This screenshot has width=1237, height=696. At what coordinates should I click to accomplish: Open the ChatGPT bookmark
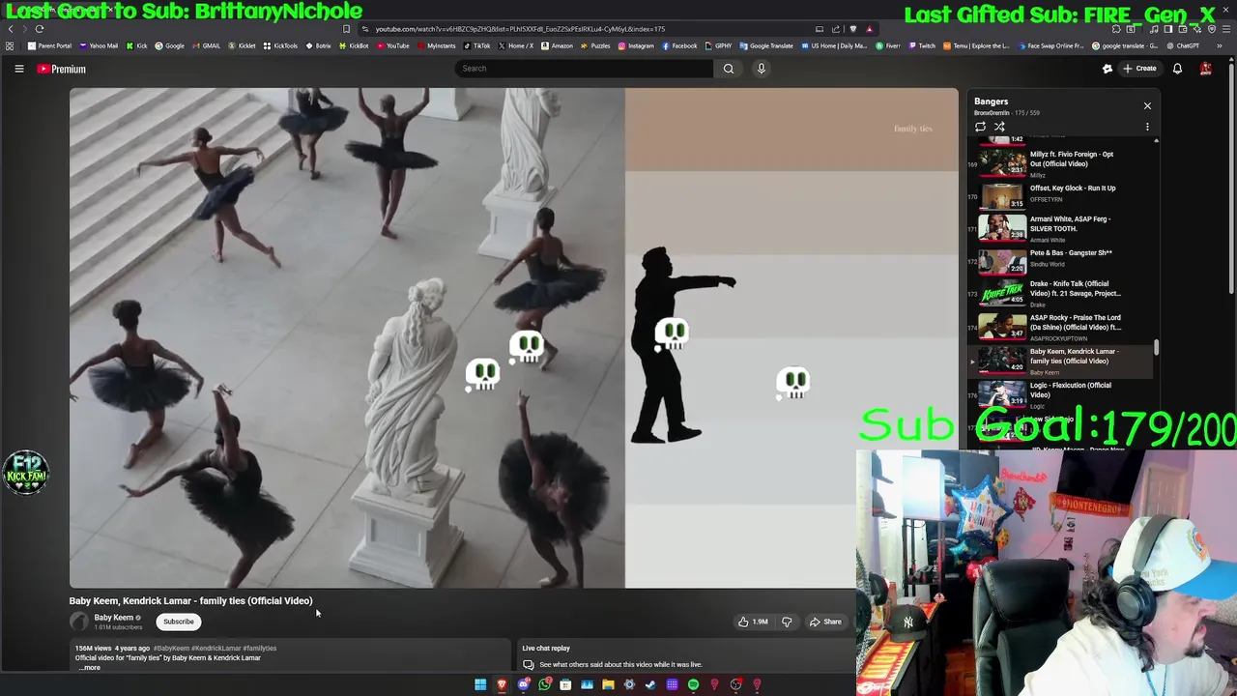1183,45
